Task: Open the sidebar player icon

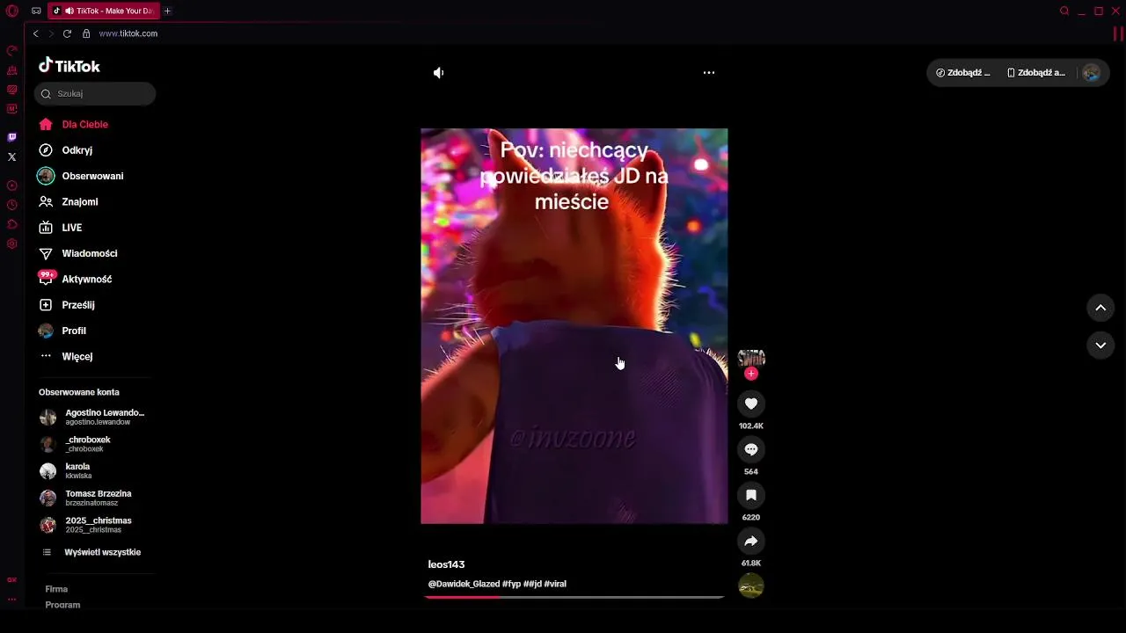Action: click(12, 186)
